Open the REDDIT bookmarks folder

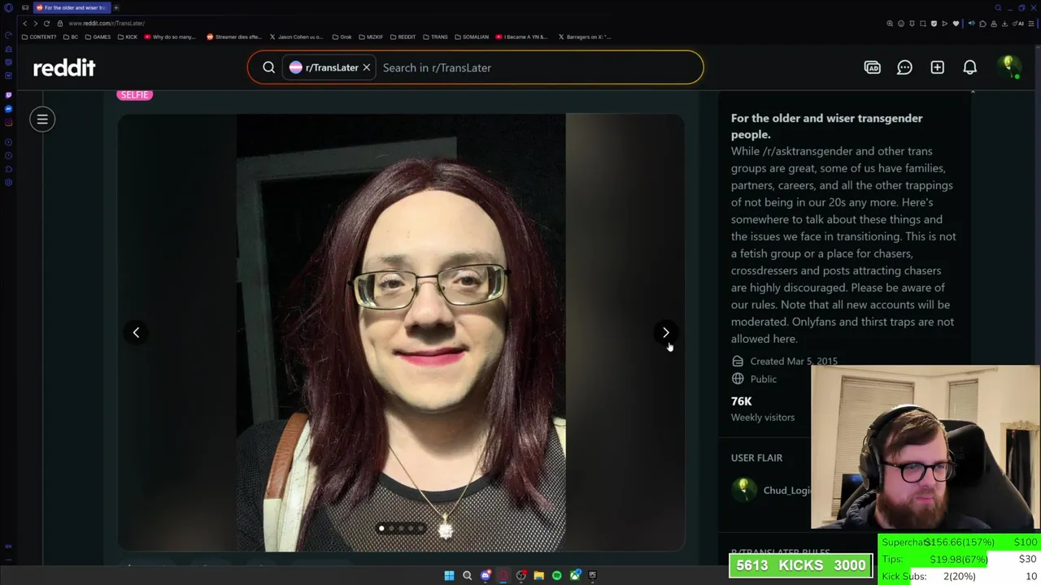coord(403,37)
